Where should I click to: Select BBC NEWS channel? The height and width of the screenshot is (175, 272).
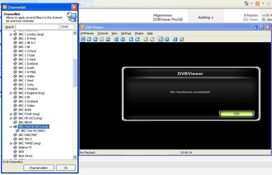pyautogui.click(x=25, y=122)
